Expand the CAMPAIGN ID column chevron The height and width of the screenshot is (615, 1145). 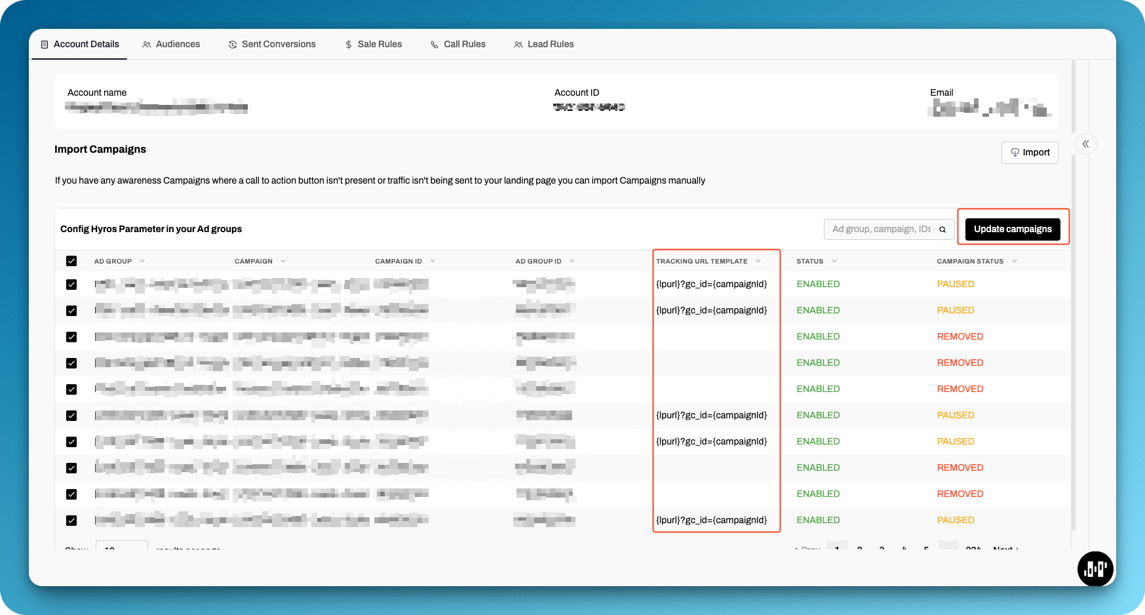[x=433, y=261]
